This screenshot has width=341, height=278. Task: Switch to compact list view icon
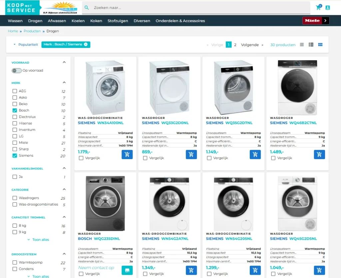[302, 45]
